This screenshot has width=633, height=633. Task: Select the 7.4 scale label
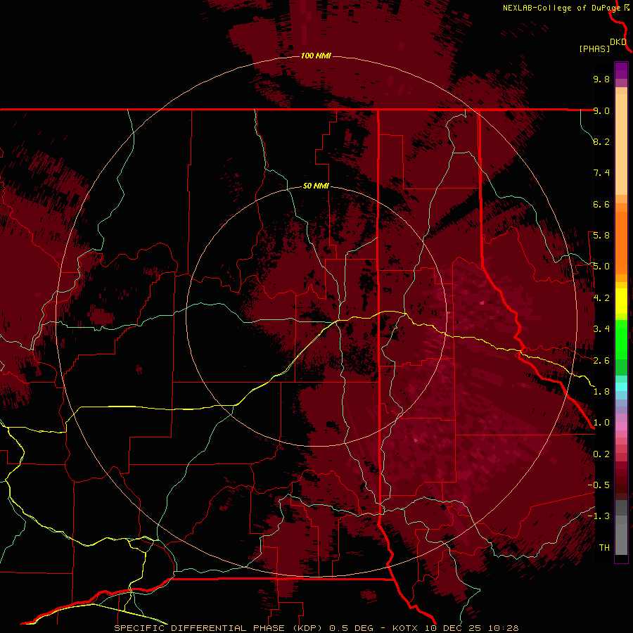(601, 173)
